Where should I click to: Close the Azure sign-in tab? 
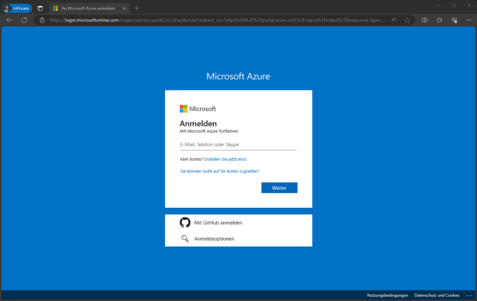tap(124, 8)
